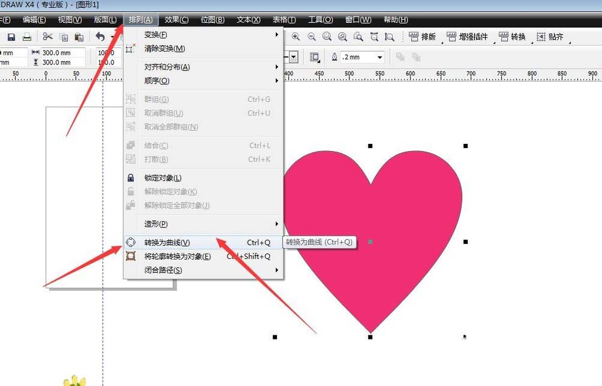
Task: Click the bottom-left selection handle of heart
Action: pos(275,337)
